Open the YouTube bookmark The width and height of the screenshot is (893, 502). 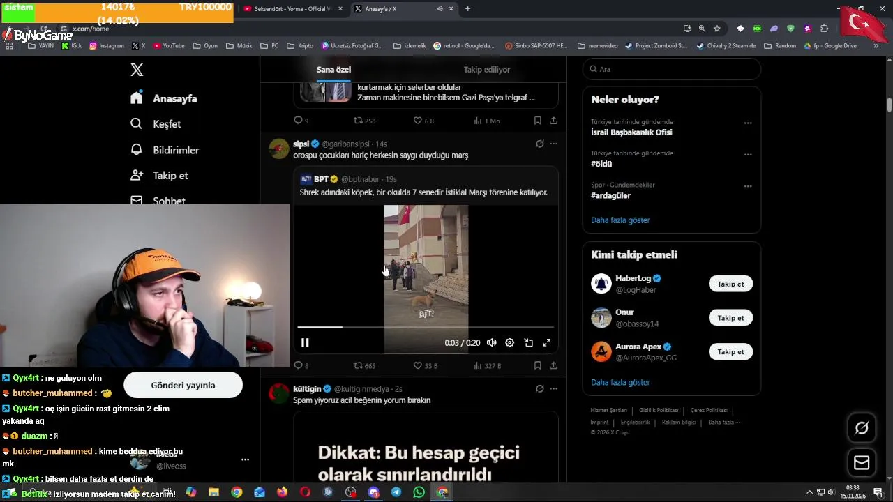169,46
